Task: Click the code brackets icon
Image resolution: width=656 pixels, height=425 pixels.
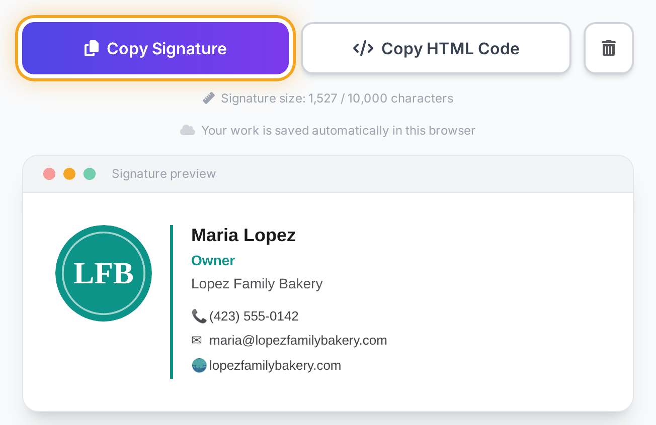Action: 363,48
